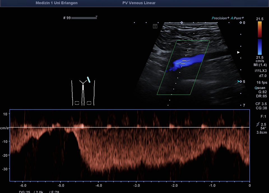Click the cine marker triangle above bar
This screenshot has width=269, height=193.
[x=96, y=17]
